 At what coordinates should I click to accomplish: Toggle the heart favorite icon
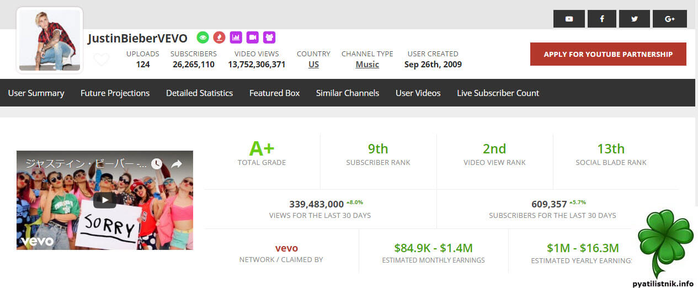tap(102, 59)
